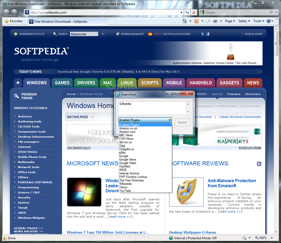Click the today's news Chrome headline
This screenshot has width=281, height=243.
pyautogui.click(x=119, y=72)
